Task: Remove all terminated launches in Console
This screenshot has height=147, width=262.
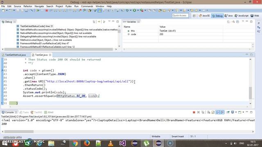Action: pos(203,112)
